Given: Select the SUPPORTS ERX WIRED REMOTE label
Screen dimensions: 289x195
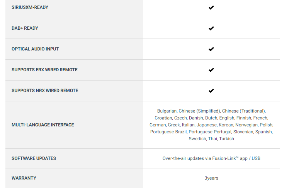Looking at the screenshot, I should click(44, 70).
